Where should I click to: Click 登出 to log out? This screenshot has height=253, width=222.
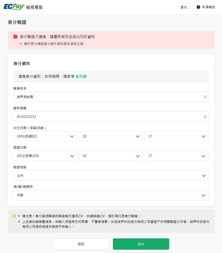[184, 7]
